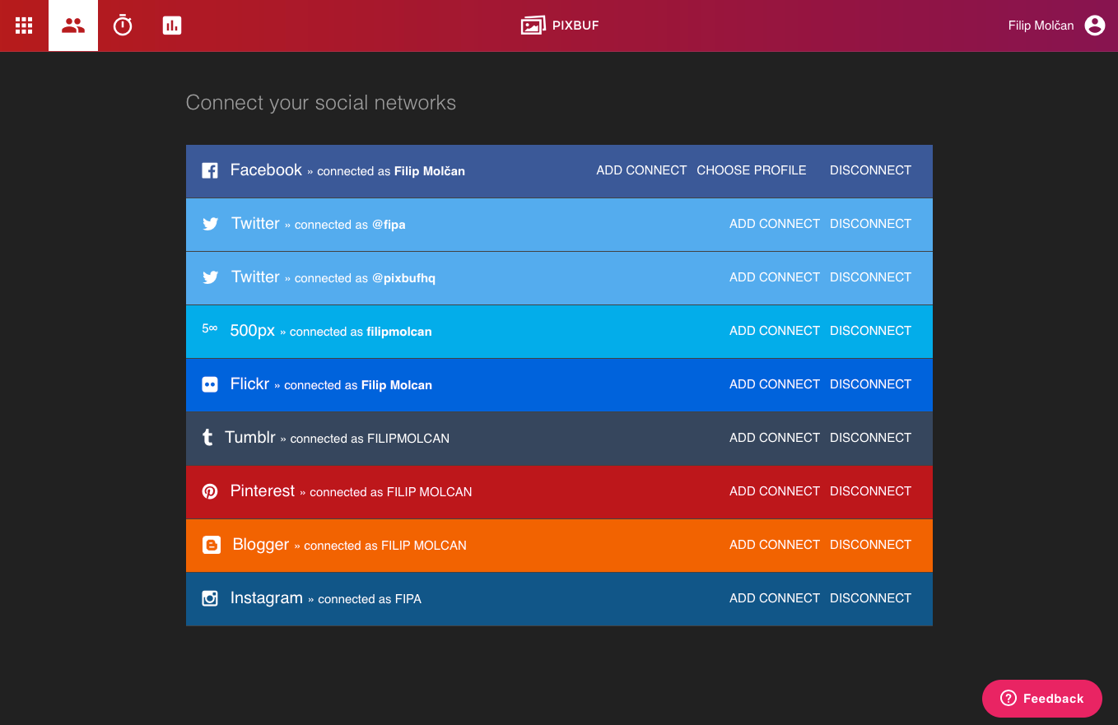This screenshot has width=1118, height=725.
Task: Add Connect for Tumblr
Action: click(775, 438)
